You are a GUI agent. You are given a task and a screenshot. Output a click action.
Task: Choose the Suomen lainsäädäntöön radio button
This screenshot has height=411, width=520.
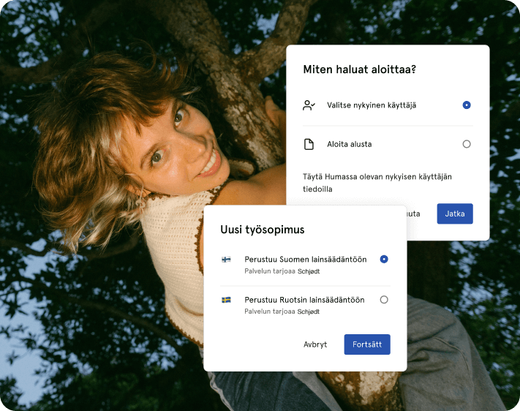click(x=384, y=259)
